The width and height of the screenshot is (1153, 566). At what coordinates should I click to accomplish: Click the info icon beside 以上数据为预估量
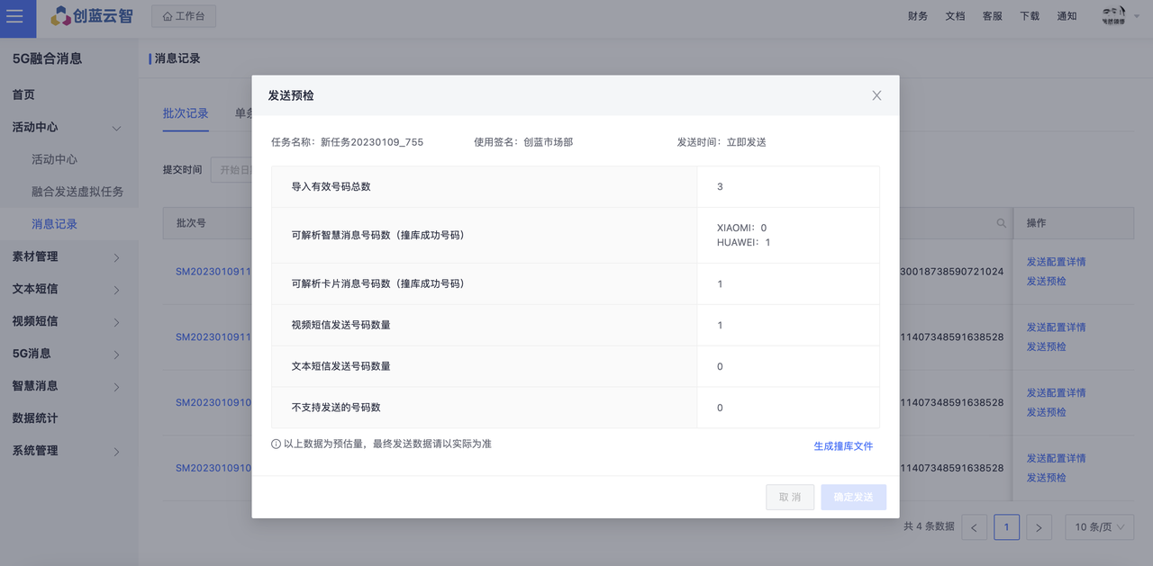(x=277, y=445)
